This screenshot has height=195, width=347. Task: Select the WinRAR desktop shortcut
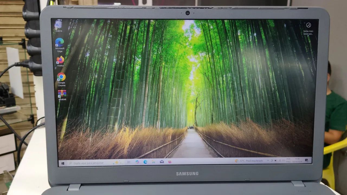click(x=62, y=95)
